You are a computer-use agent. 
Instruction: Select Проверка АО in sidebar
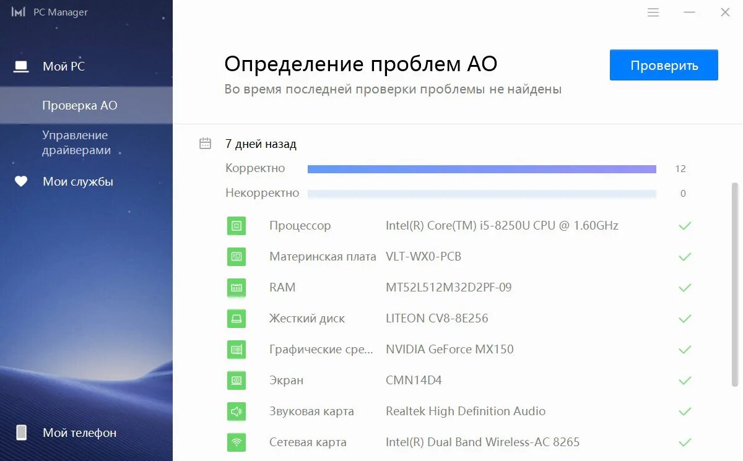[x=86, y=105]
